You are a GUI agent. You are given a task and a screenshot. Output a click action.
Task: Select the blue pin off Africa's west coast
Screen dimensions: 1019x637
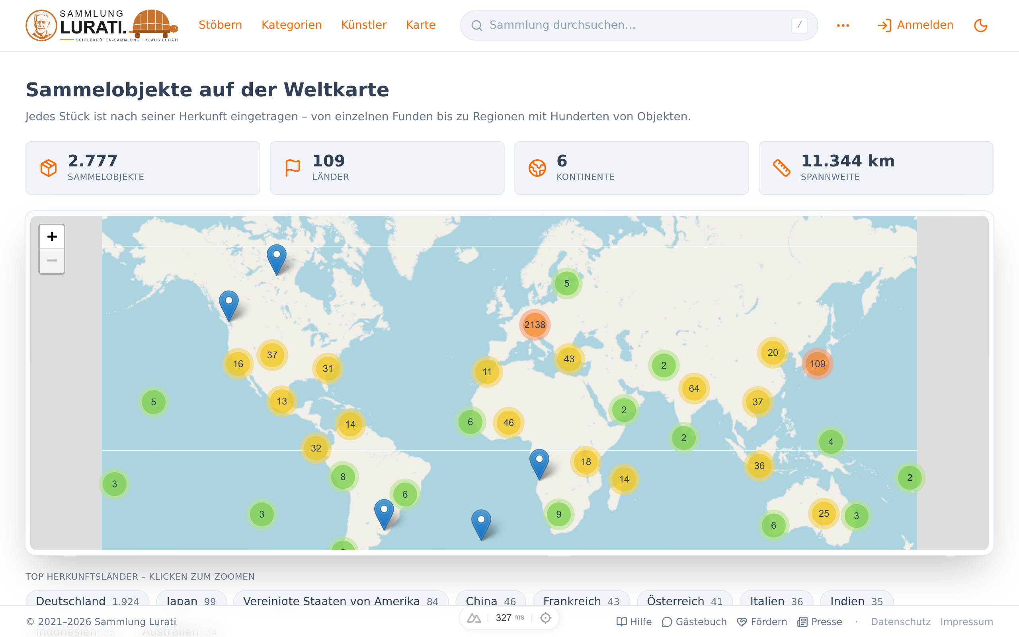pyautogui.click(x=539, y=465)
